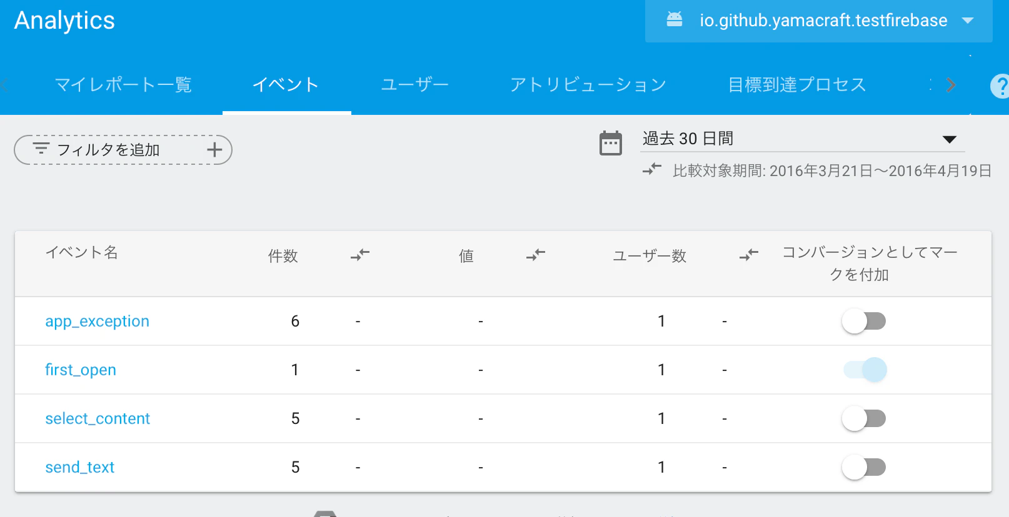Viewport: 1009px width, 517px height.
Task: Click the compare icon beside 値 column
Action: 536,255
